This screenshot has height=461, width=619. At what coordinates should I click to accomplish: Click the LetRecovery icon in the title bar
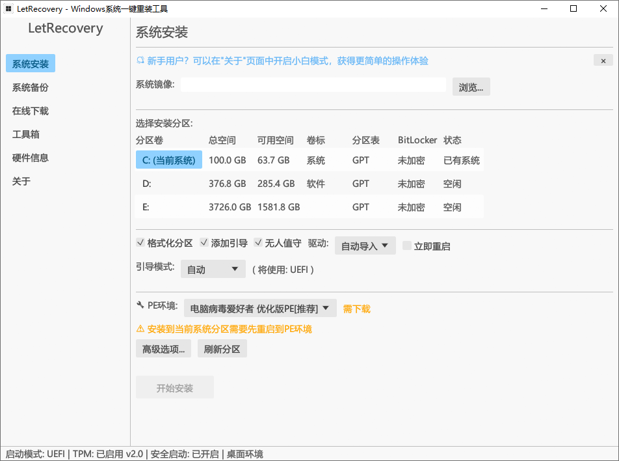coord(8,9)
